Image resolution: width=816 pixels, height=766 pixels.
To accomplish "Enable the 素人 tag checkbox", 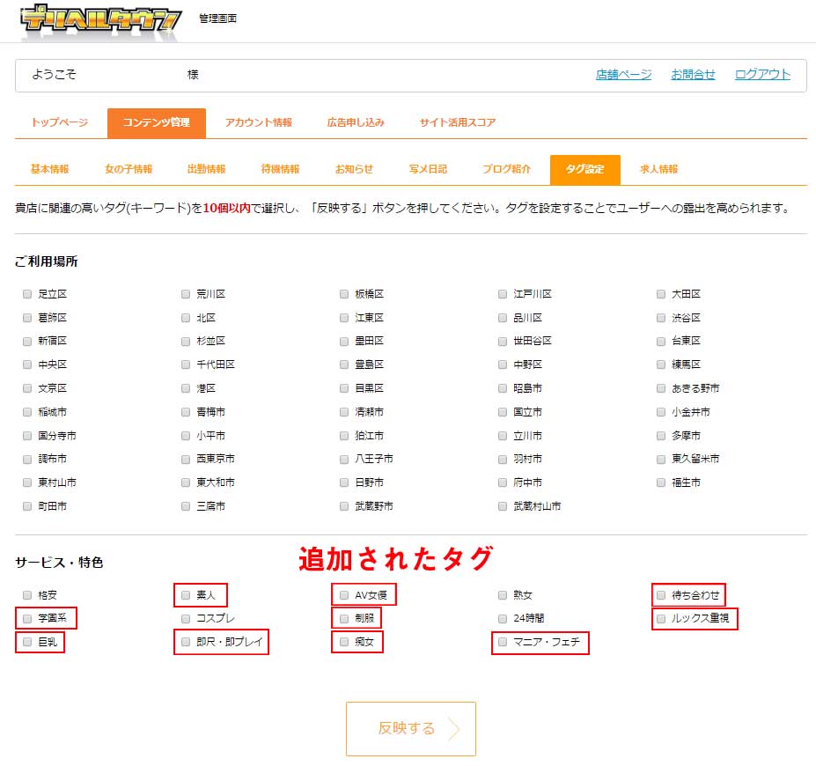I will click(186, 595).
